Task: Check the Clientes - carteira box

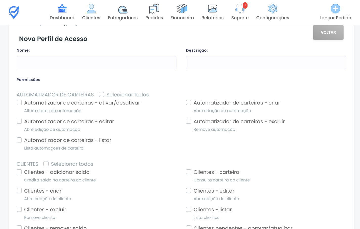Action: [x=189, y=172]
